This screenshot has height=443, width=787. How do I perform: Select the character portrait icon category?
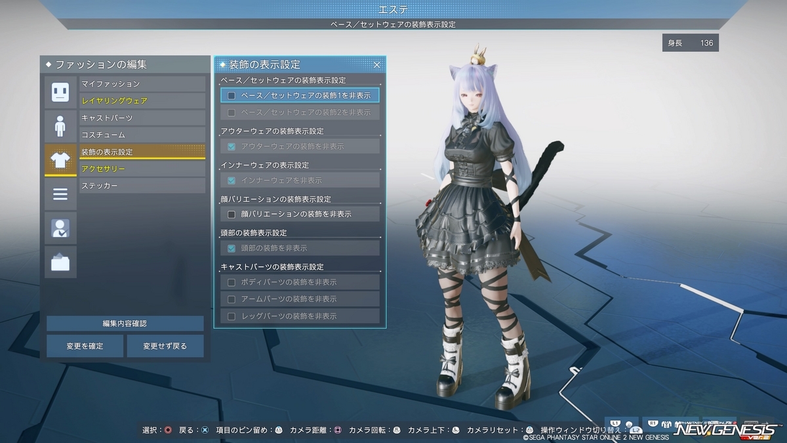(x=60, y=228)
